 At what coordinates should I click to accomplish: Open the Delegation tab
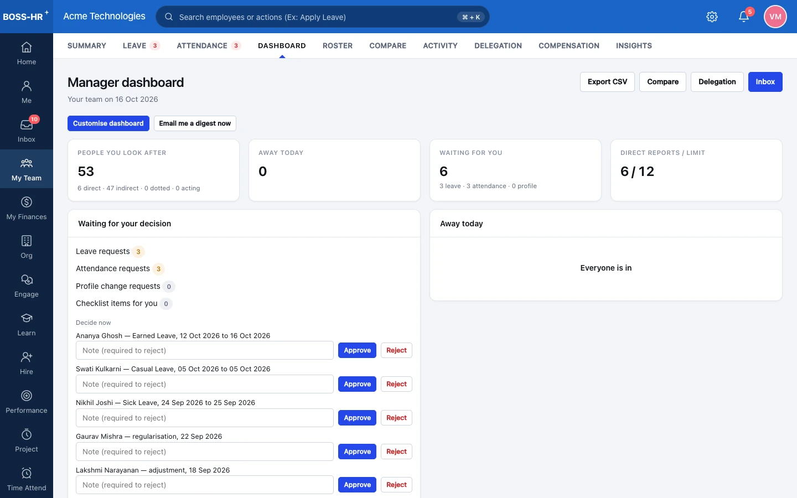click(x=498, y=46)
